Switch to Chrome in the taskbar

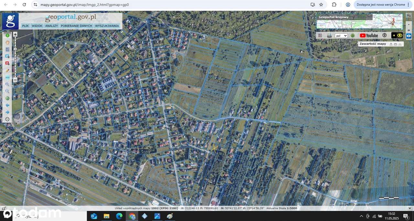coord(132,216)
